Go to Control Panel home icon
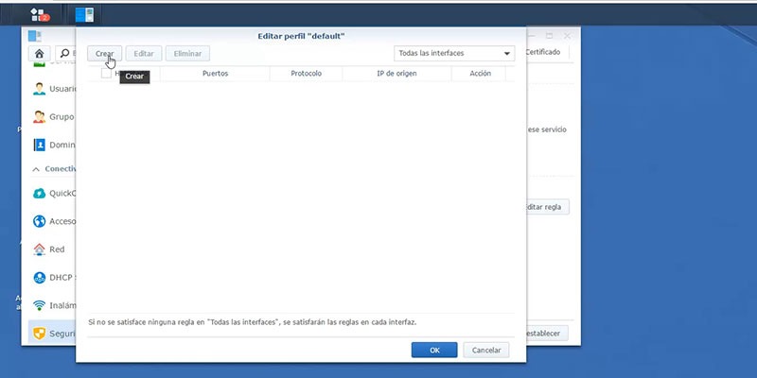Screen dimensions: 757x378 click(x=40, y=54)
